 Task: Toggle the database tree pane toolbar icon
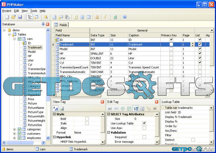[30, 17]
